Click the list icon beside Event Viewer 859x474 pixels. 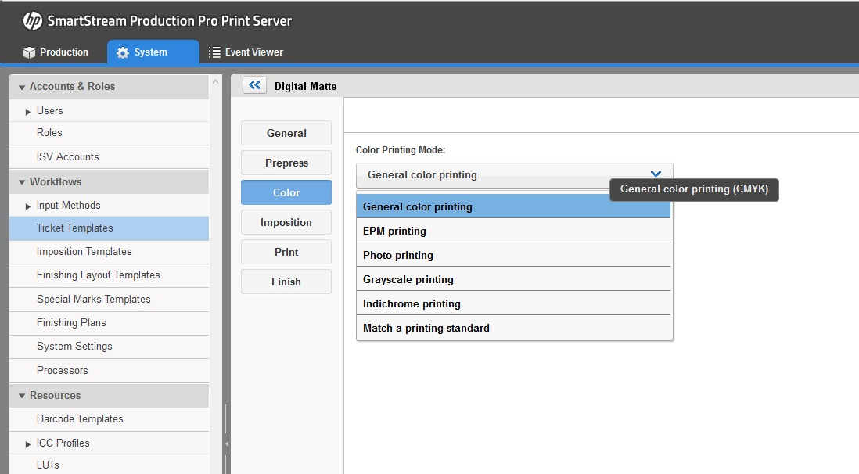214,52
